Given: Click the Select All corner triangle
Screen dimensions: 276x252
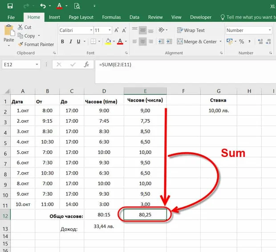Looking at the screenshot, I should (7, 91).
